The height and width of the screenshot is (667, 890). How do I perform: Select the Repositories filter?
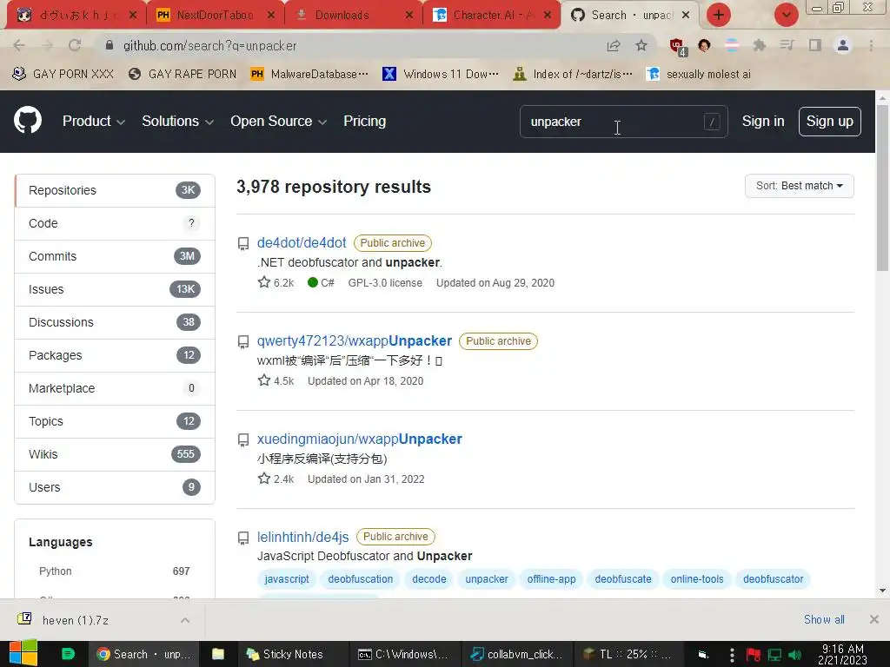[115, 190]
